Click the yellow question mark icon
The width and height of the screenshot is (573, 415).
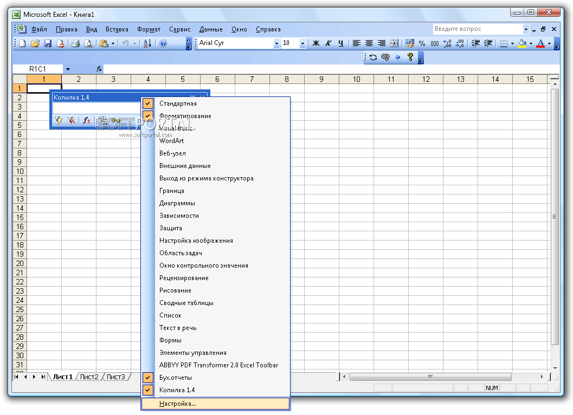point(410,57)
